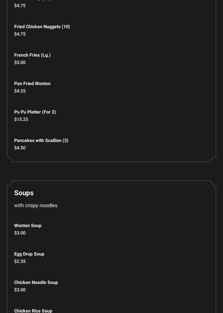Click the $4.75 price under Fried Chicken Nuggets
Screen dimensions: 223x313
pyautogui.click(x=20, y=34)
